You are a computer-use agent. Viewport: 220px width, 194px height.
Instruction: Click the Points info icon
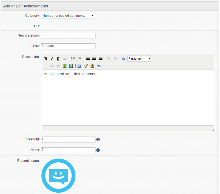(98, 150)
